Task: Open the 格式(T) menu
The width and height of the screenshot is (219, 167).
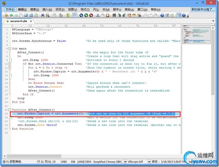Action: click(85, 10)
